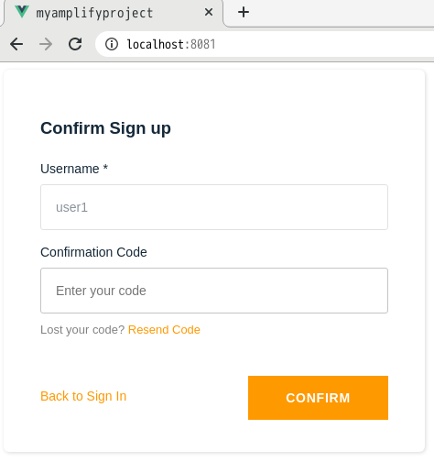
Task: Click the Confirm Sign up heading
Action: 105,128
